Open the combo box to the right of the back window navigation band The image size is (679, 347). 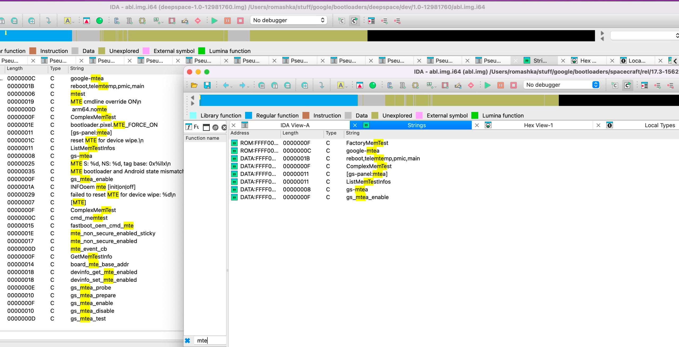tap(645, 36)
